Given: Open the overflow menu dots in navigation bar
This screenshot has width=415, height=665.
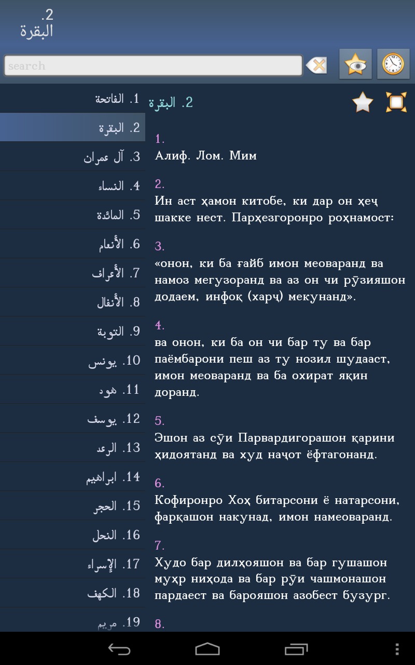Looking at the screenshot, I should [397, 649].
